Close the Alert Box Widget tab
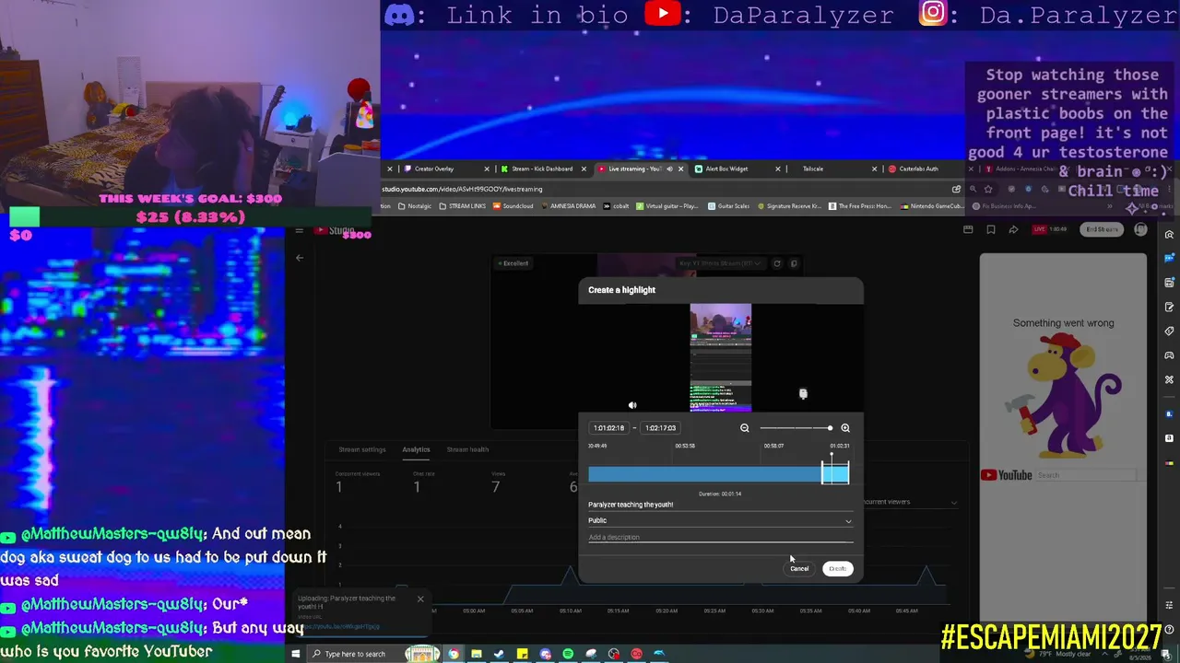 (x=778, y=169)
